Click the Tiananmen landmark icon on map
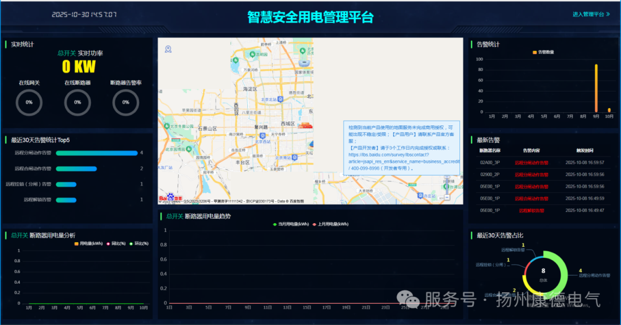Viewport: 621px width, 325px height. click(x=305, y=125)
